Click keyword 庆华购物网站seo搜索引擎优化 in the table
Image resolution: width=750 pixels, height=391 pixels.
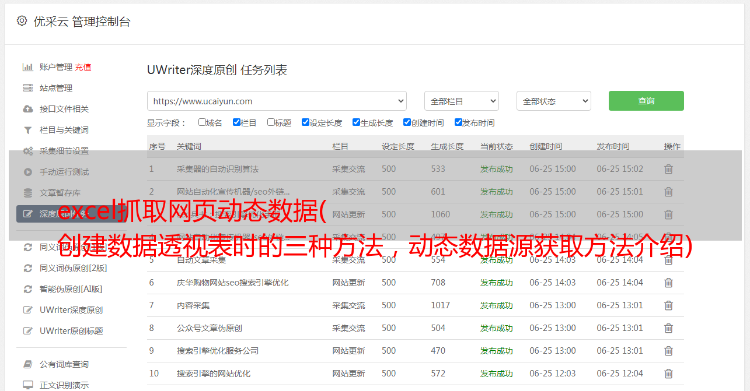coord(232,283)
